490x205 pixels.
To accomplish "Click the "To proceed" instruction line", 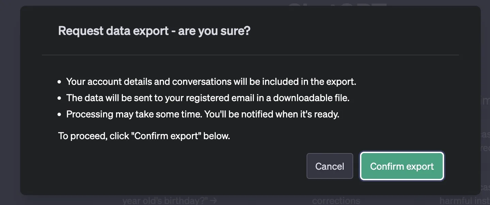I will pos(144,136).
